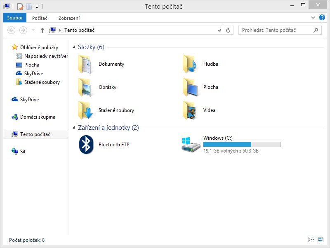Open the Soubor menu tab

tap(15, 18)
